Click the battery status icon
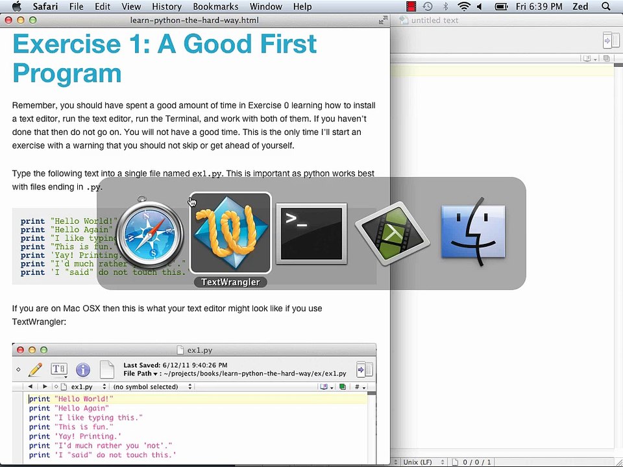Screen dimensions: 623x467 [502, 6]
